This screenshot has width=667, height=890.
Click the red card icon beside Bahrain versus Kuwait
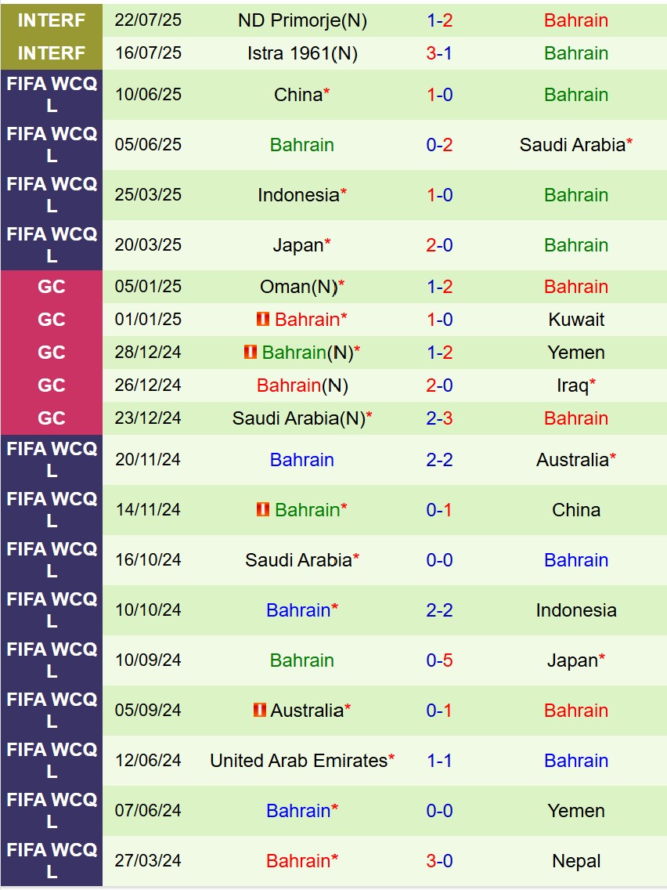click(x=263, y=320)
